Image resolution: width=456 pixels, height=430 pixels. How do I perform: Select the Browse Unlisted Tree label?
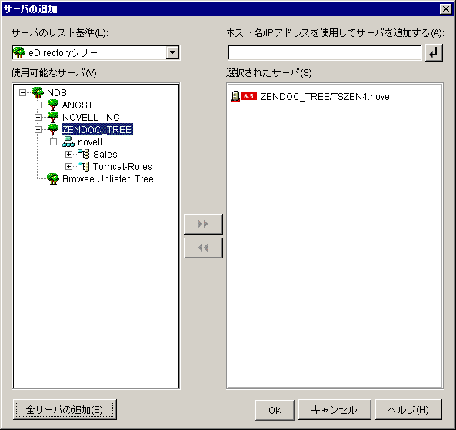pos(108,179)
